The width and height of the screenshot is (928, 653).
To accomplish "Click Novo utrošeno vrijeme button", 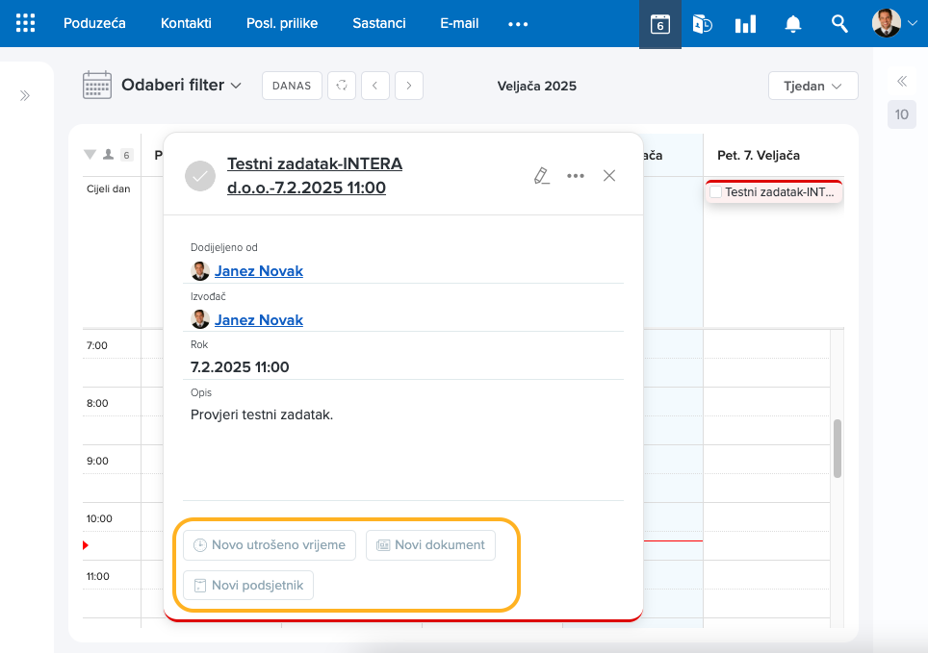I will point(270,545).
